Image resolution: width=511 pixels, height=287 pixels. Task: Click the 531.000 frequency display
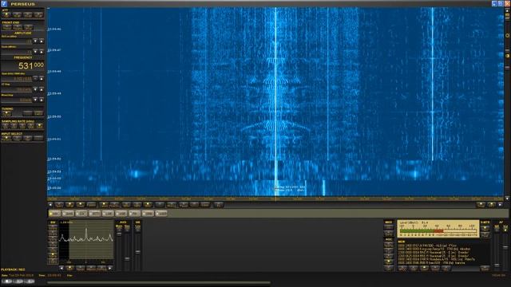(30, 65)
